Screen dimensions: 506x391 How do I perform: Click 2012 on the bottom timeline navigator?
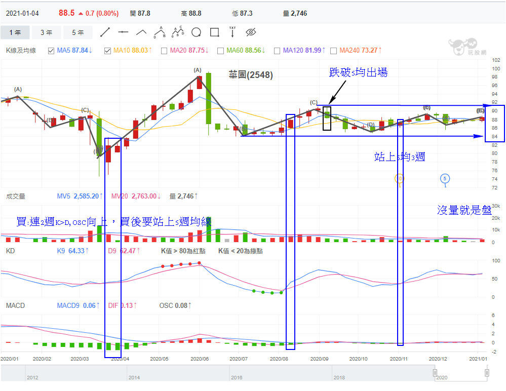(x=32, y=377)
